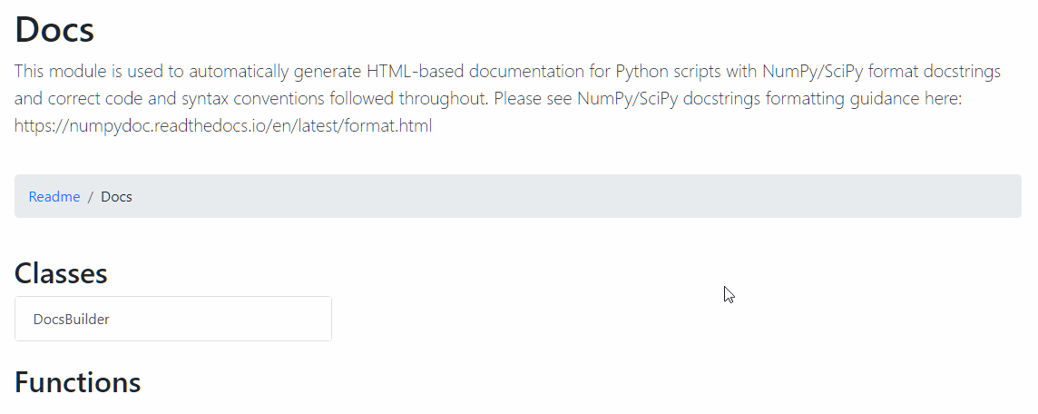Click the large Docs page title
This screenshot has width=1038, height=414.
(54, 30)
